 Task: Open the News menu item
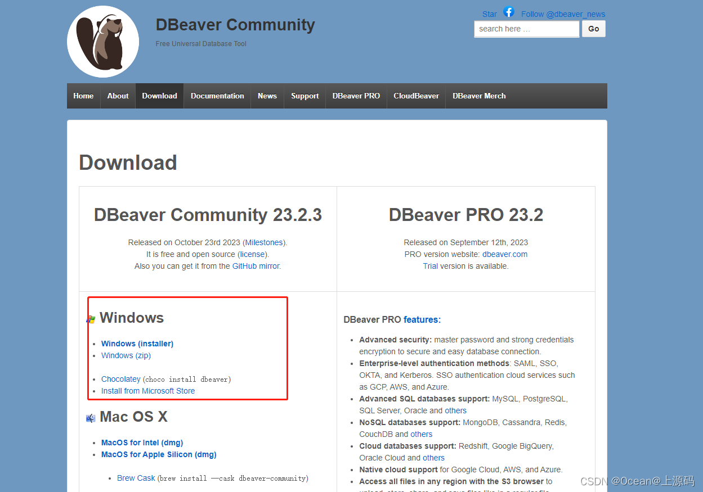[x=267, y=96]
